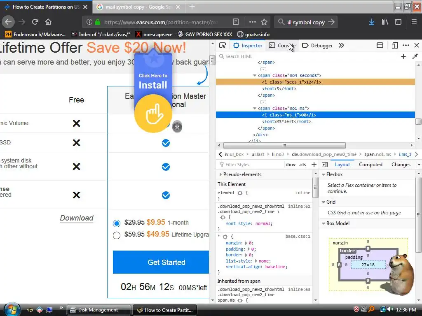Open devtools customize three-dot menu
This screenshot has width=422, height=316.
(406, 45)
